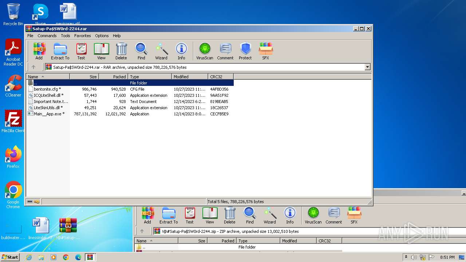Select the Important Note text file
The image size is (466, 262).
130,102
